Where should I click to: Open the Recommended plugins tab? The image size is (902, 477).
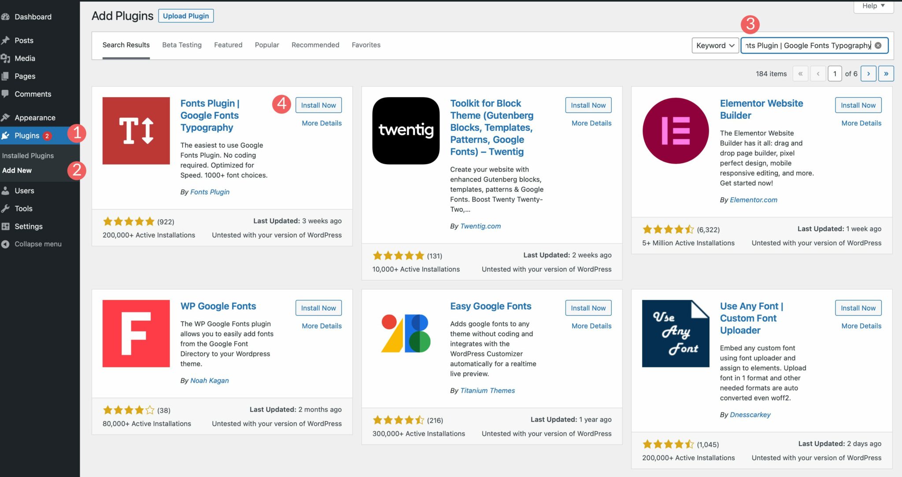315,45
